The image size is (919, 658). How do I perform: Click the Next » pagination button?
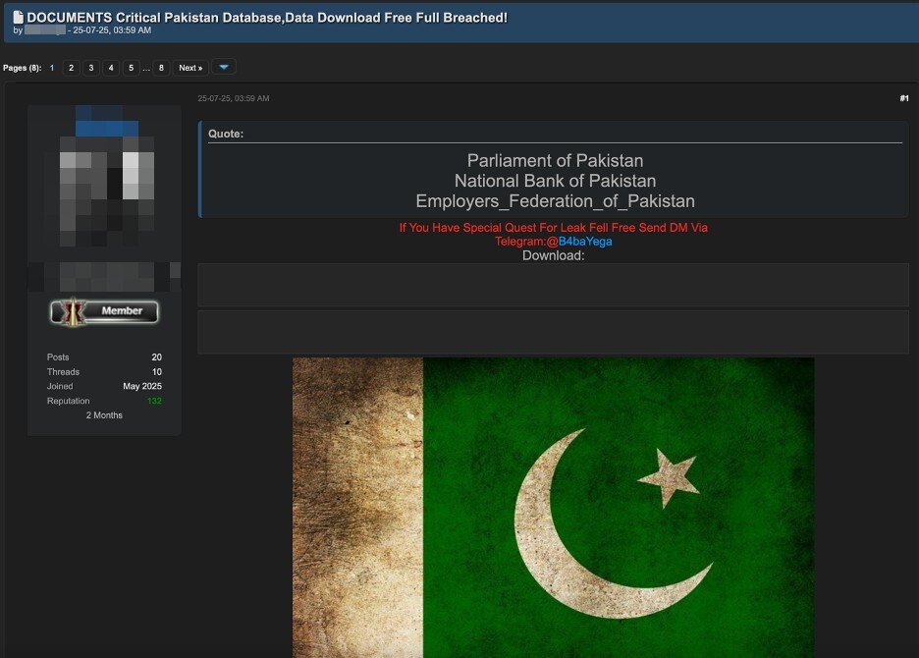click(190, 68)
